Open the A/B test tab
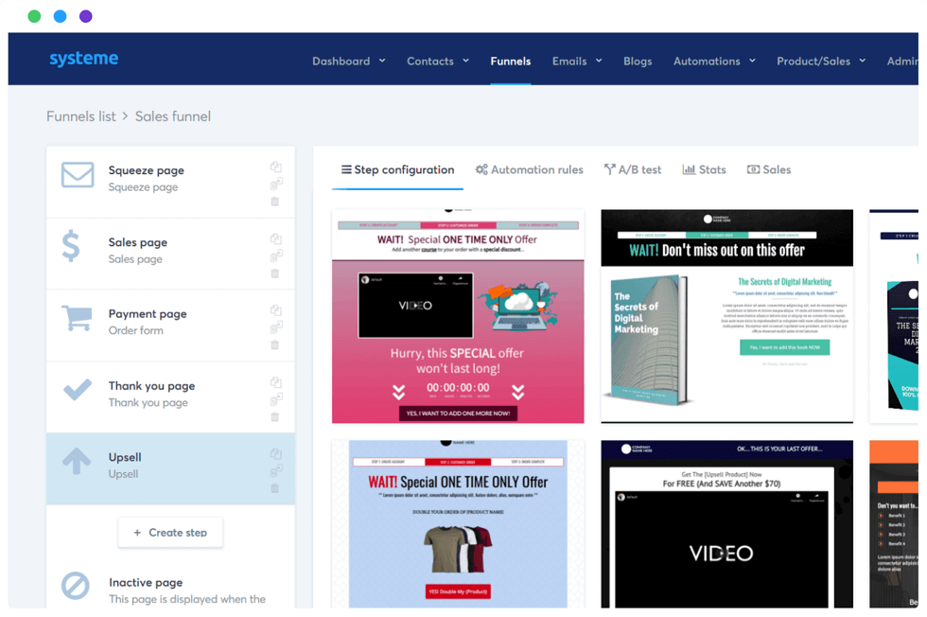 (x=633, y=169)
